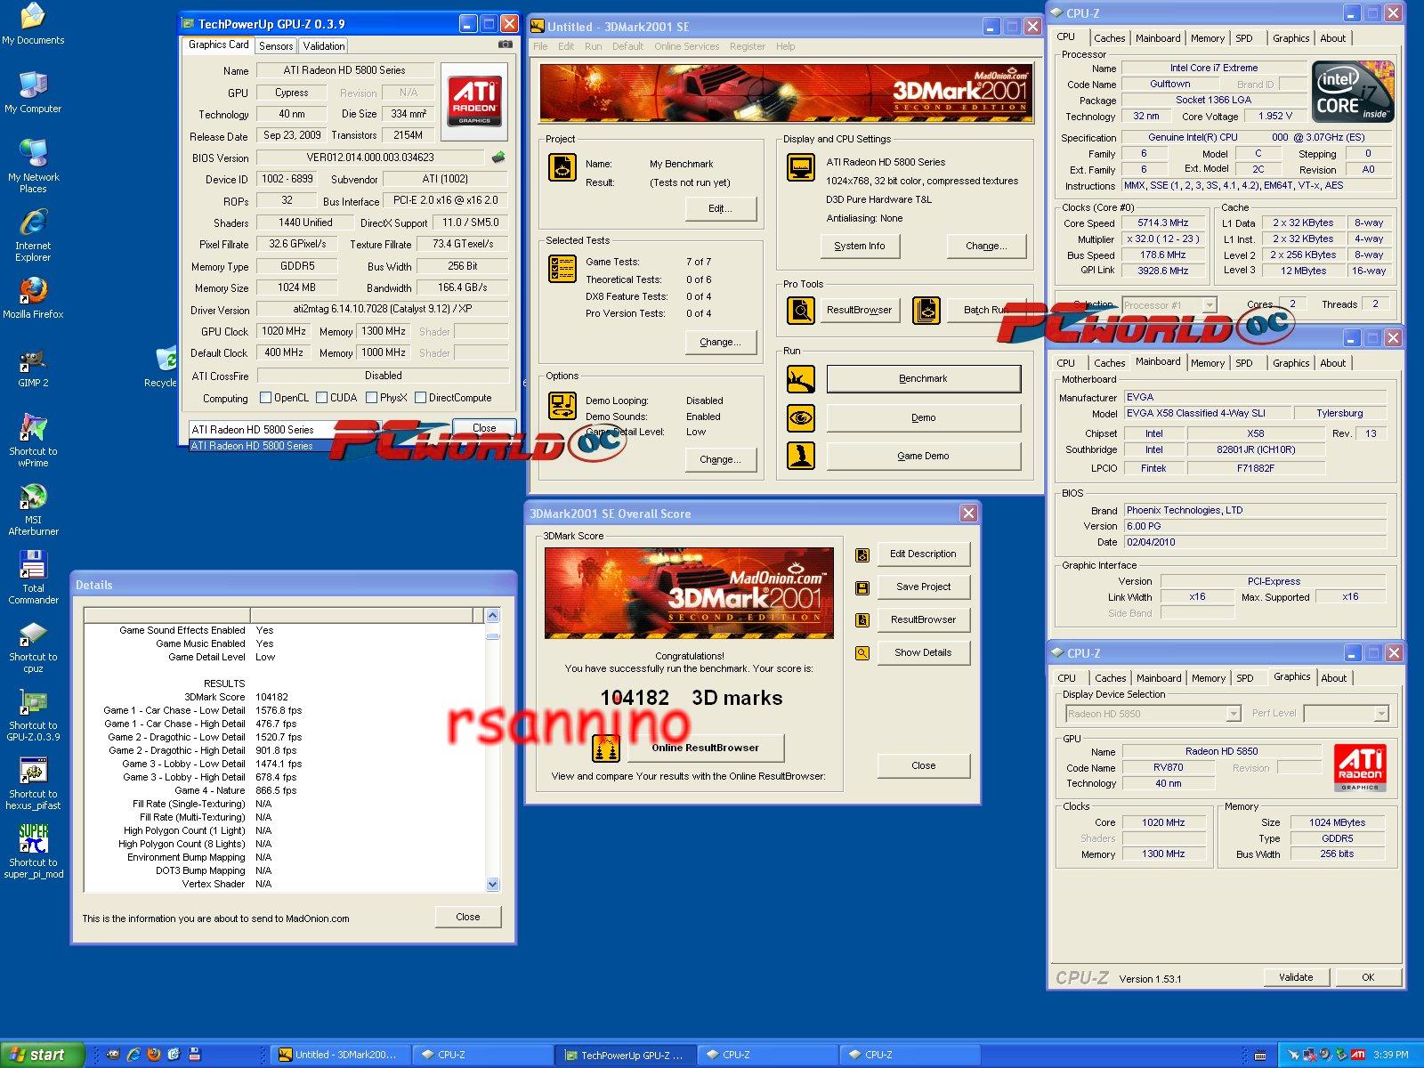Enable the CUDA checkbox in GPU-Z

point(321,398)
